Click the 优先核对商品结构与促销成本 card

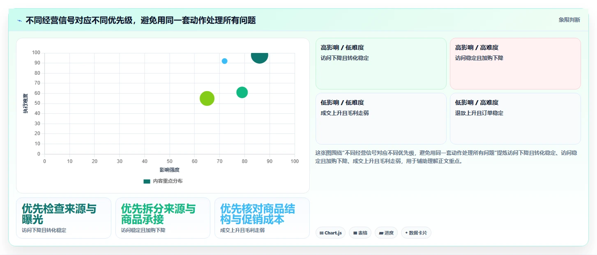(x=262, y=218)
